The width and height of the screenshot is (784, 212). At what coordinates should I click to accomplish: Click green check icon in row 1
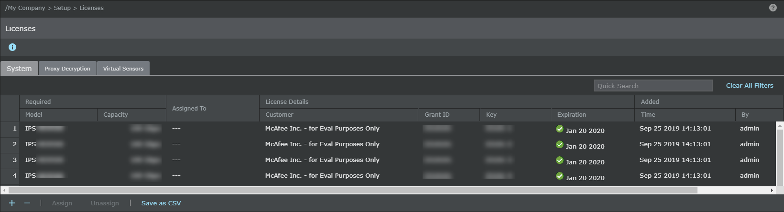pyautogui.click(x=560, y=129)
